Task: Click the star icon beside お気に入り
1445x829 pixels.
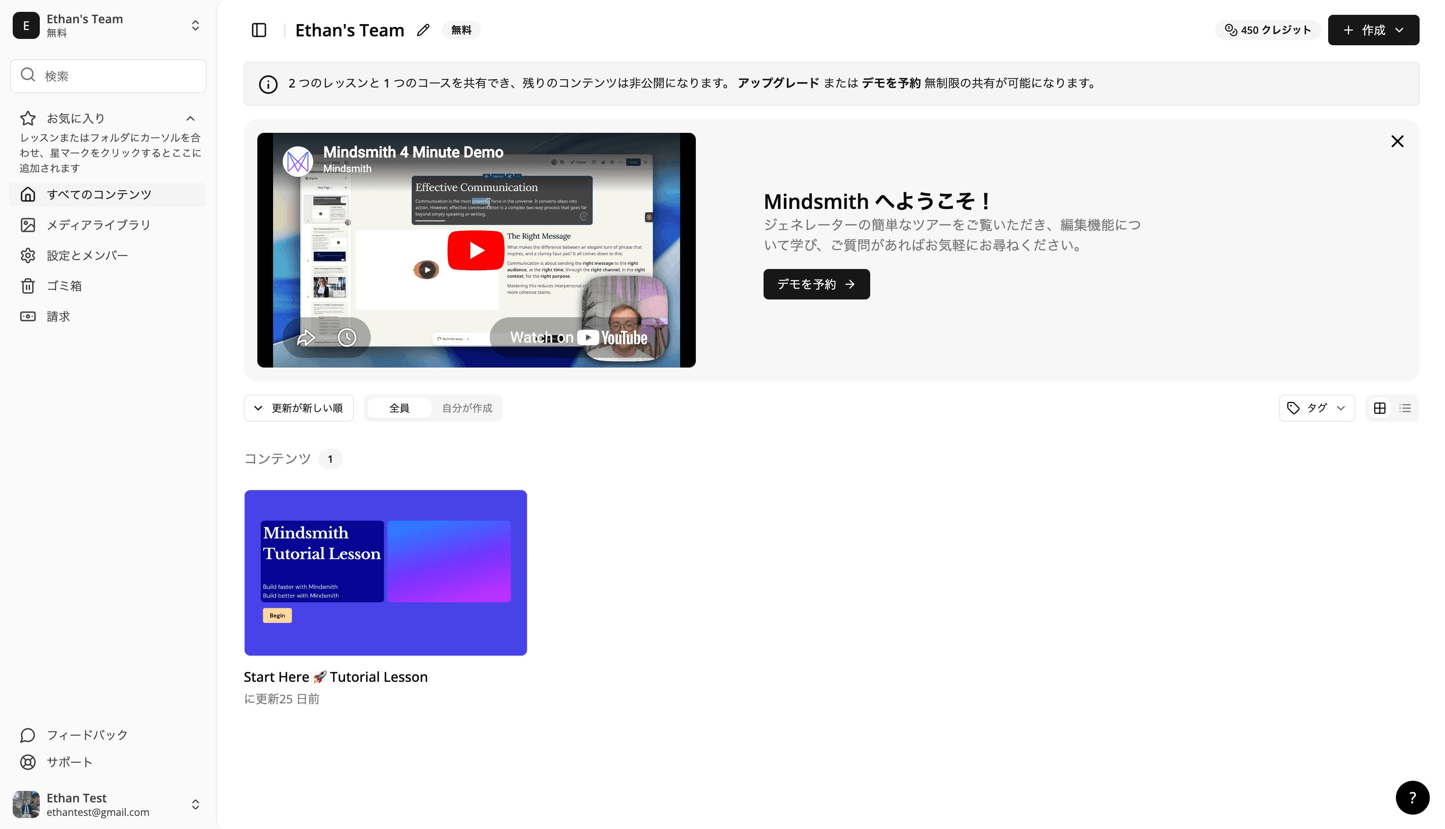Action: tap(28, 118)
